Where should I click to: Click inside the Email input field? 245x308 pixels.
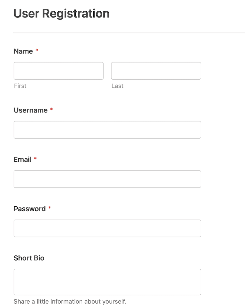pos(107,179)
